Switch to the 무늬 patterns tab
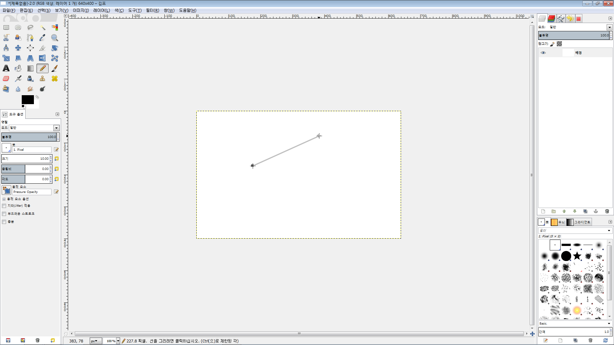This screenshot has width=614, height=345. click(x=558, y=222)
